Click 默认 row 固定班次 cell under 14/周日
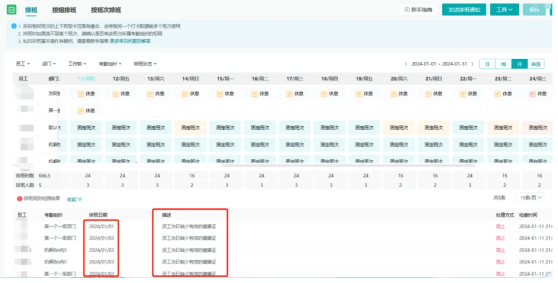558x283 pixels. [x=190, y=128]
